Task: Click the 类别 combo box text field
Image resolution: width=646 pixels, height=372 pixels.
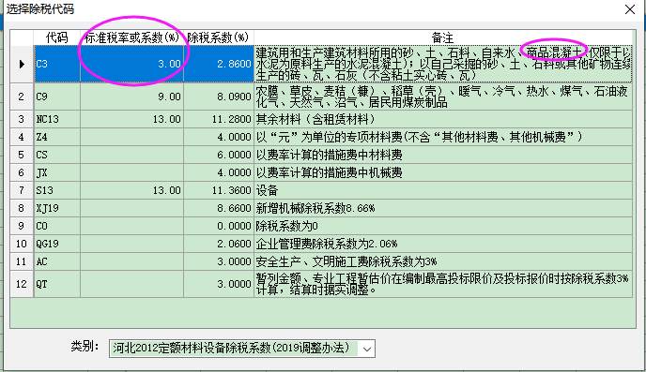Action: pyautogui.click(x=234, y=349)
